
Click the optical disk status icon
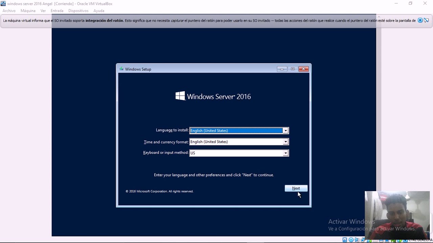351,240
